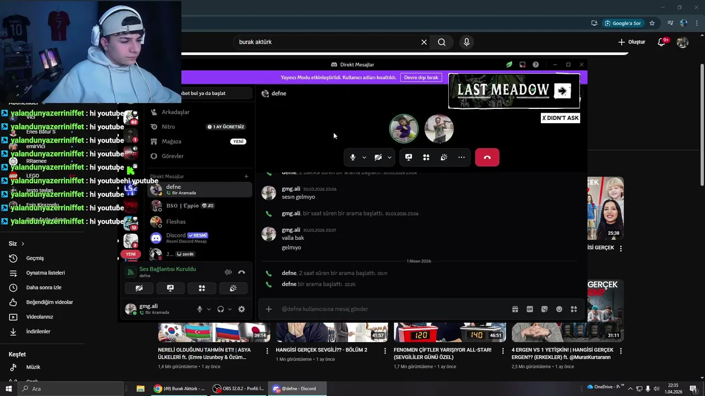Screen dimensions: 705x396
Task: Open Last Meadow Online banner arrow
Action: tap(562, 91)
